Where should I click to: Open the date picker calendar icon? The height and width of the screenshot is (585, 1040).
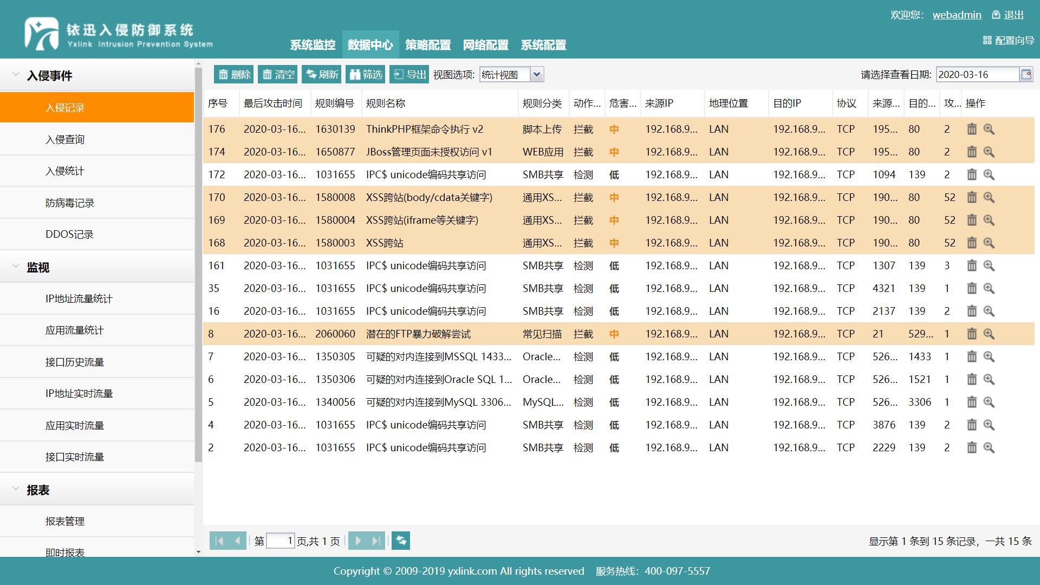1026,74
